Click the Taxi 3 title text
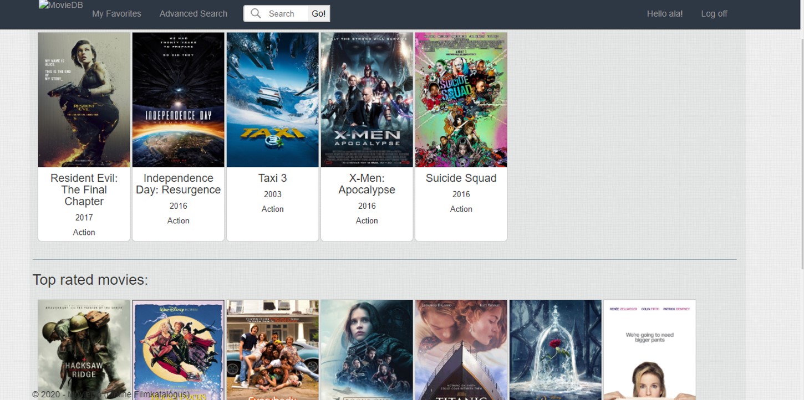 (273, 178)
